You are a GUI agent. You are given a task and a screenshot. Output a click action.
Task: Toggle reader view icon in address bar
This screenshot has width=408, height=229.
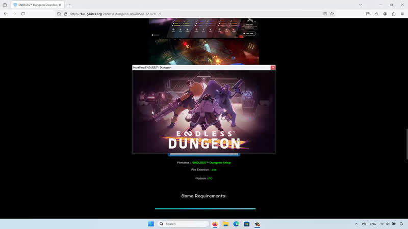click(x=325, y=14)
